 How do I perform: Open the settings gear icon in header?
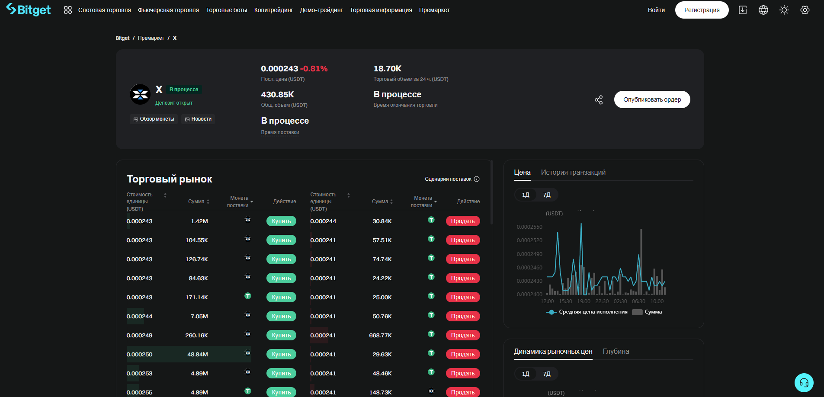[x=805, y=10]
